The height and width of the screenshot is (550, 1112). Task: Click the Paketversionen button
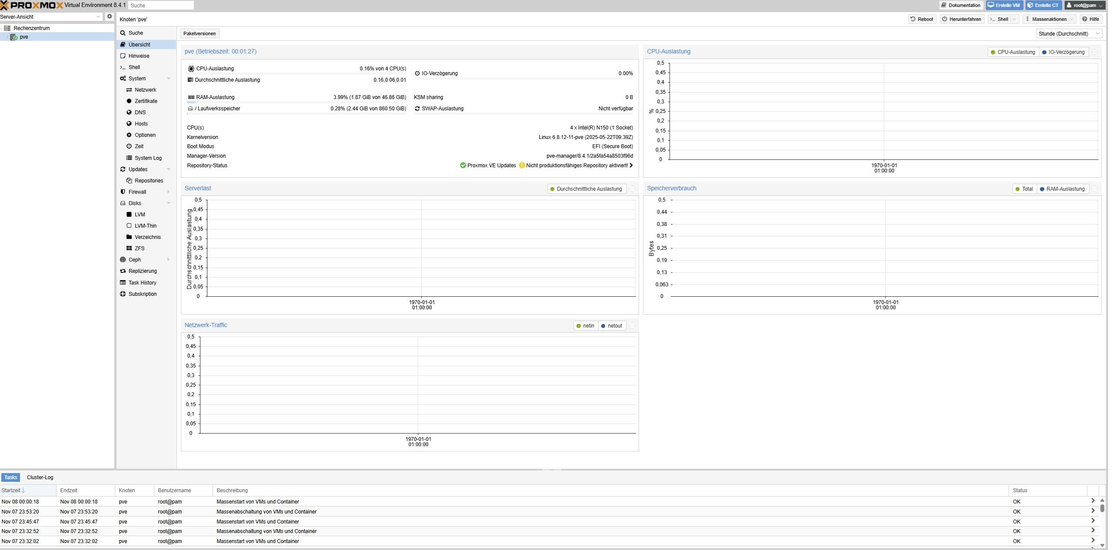200,33
